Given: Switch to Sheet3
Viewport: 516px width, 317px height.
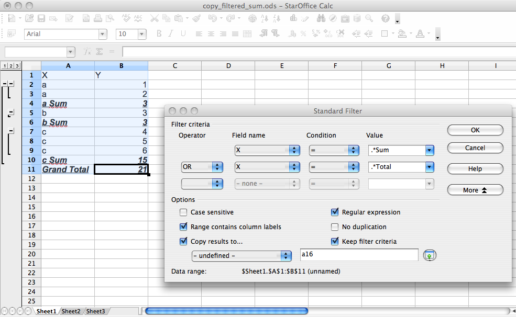Looking at the screenshot, I should pyautogui.click(x=95, y=311).
